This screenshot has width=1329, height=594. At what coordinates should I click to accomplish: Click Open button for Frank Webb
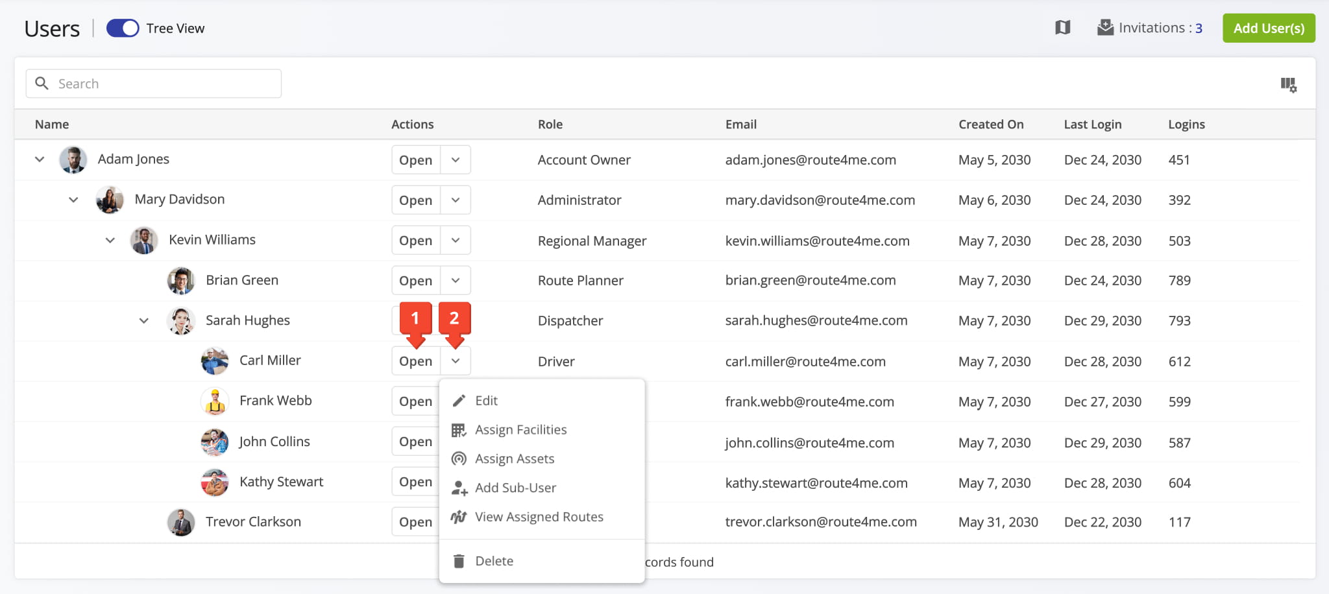coord(416,401)
